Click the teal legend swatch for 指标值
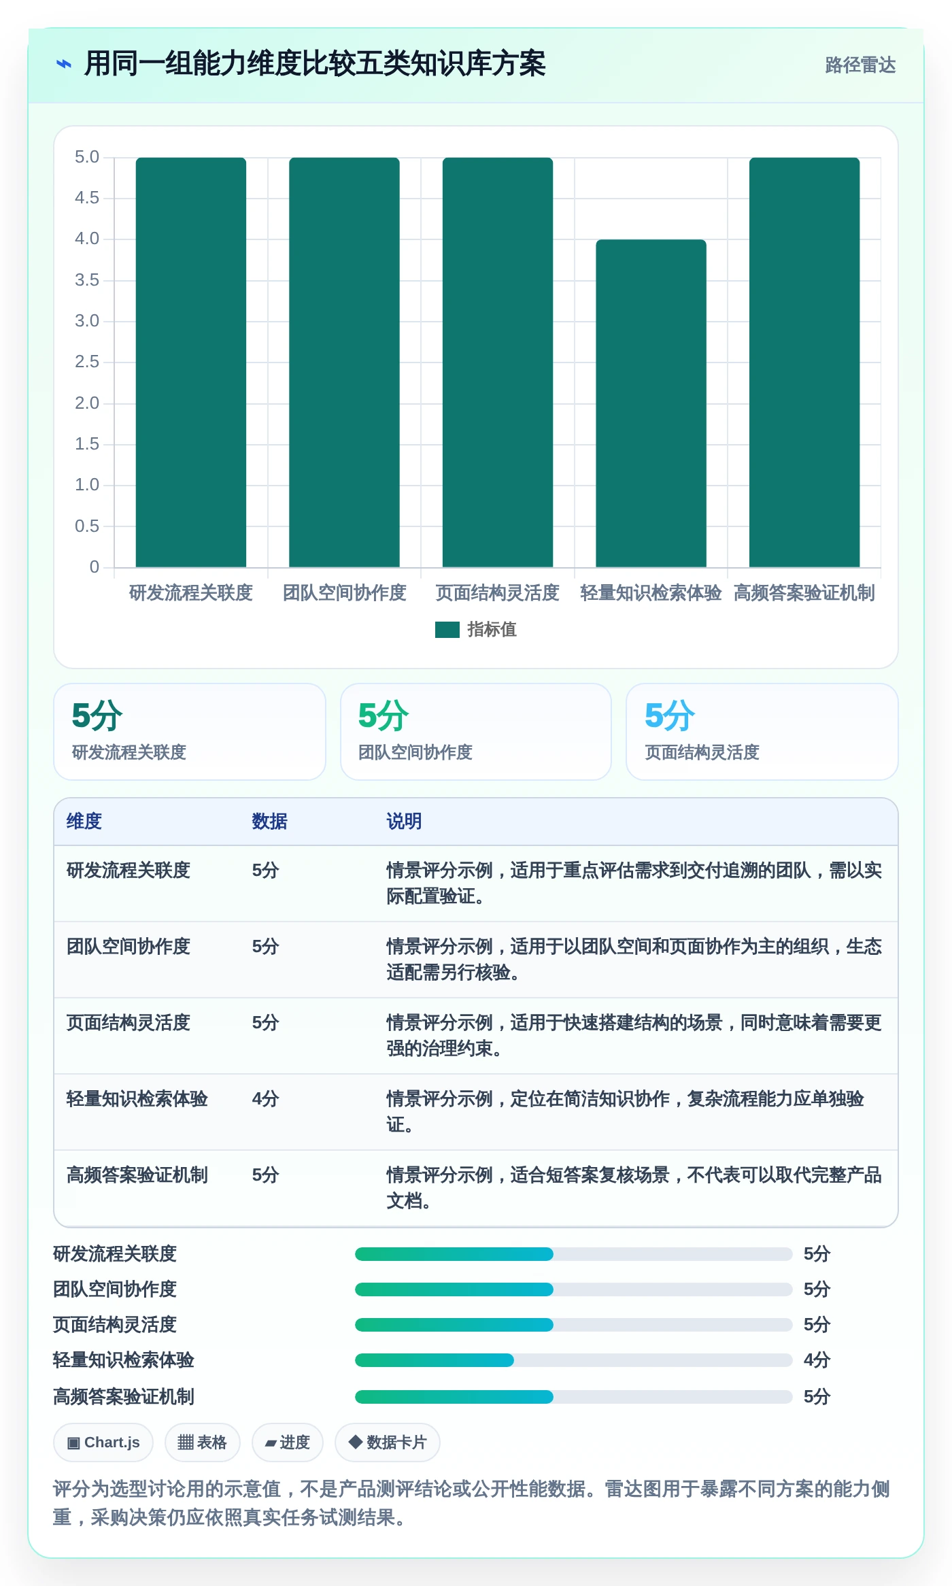This screenshot has height=1586, width=952. [447, 630]
